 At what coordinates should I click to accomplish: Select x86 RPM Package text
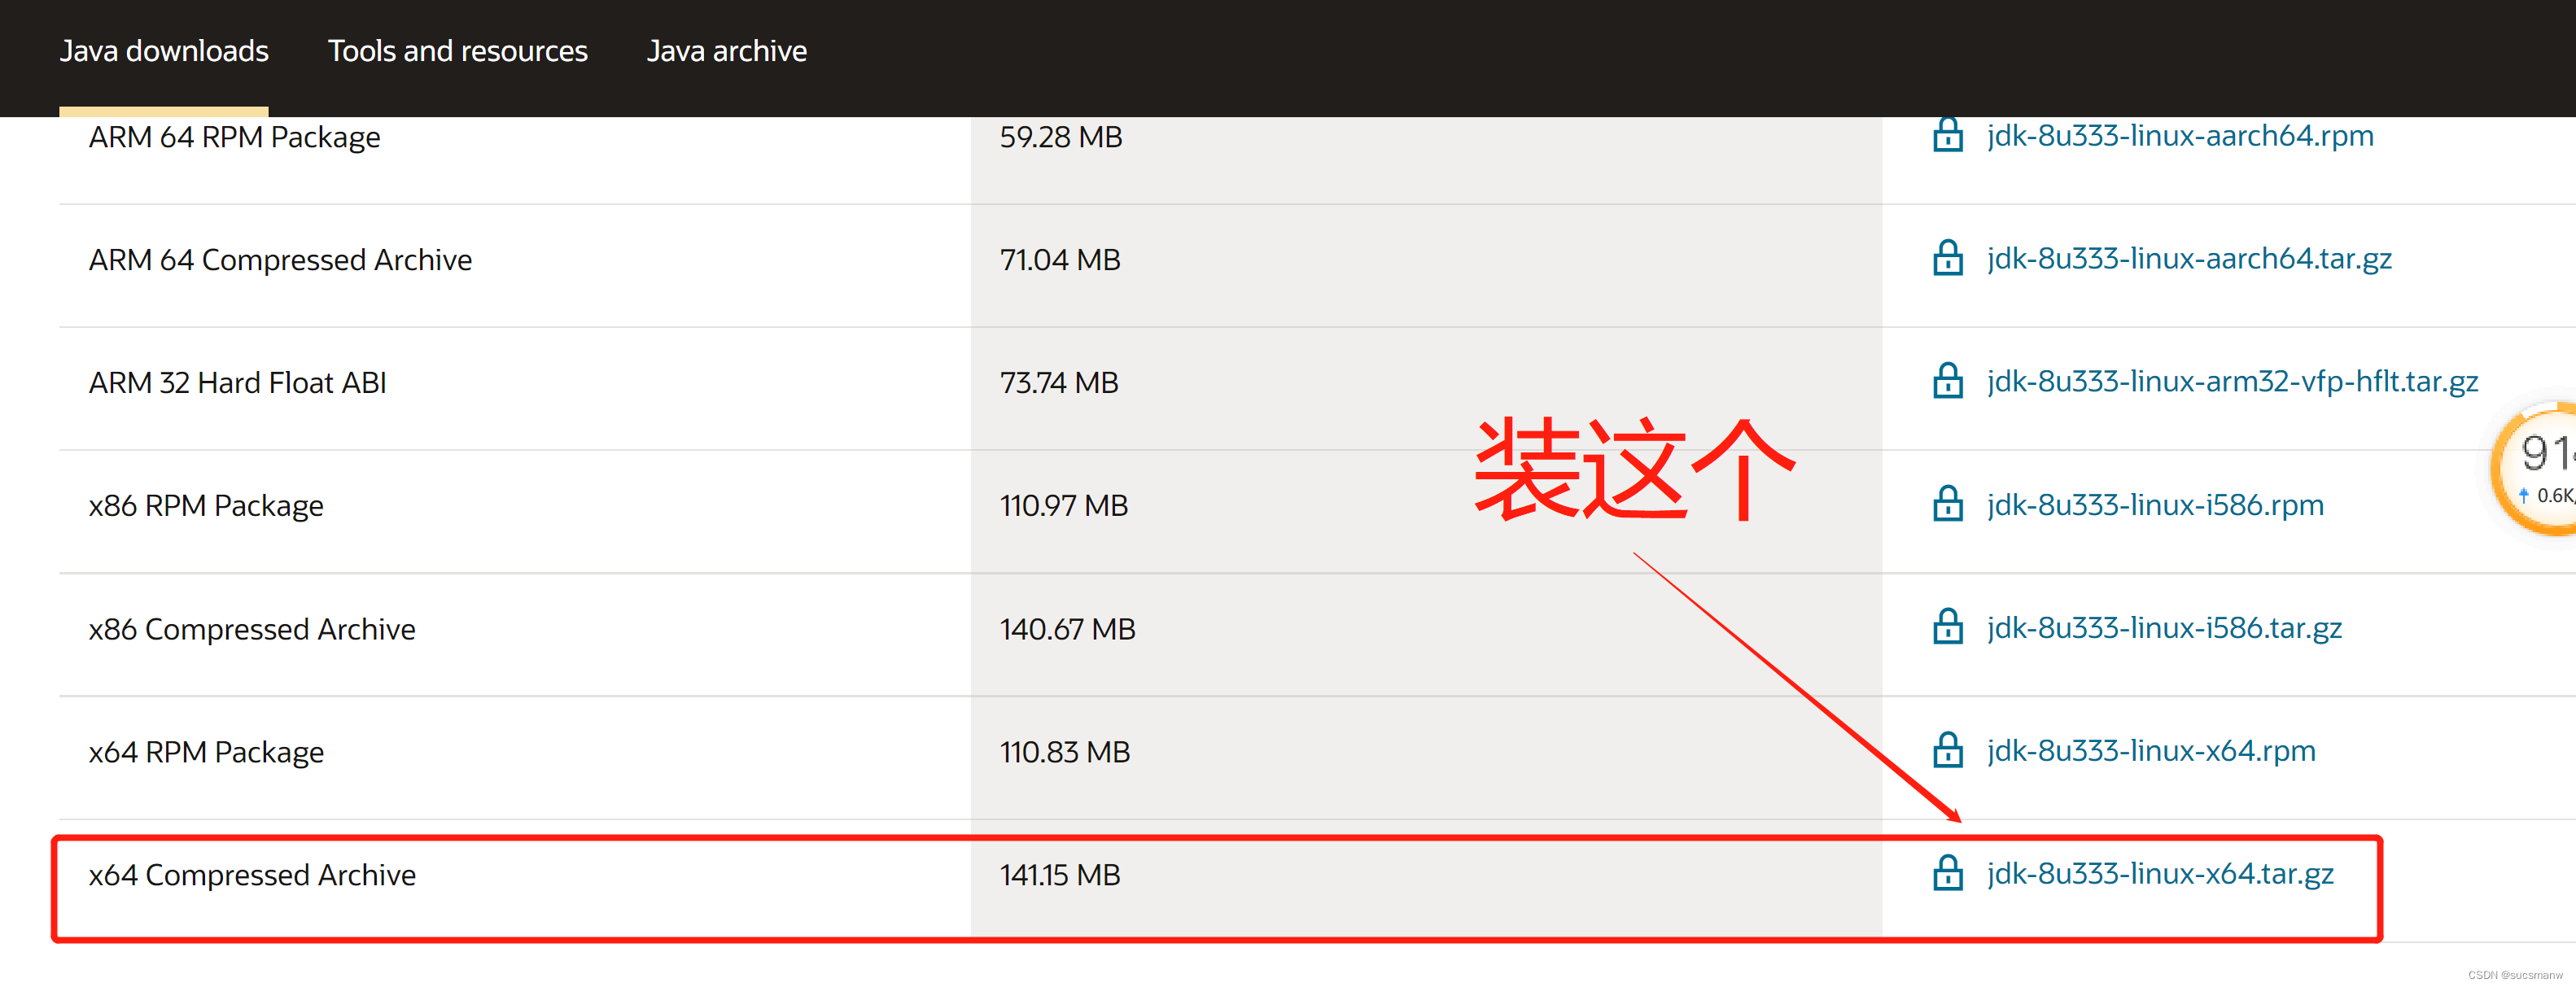206,506
